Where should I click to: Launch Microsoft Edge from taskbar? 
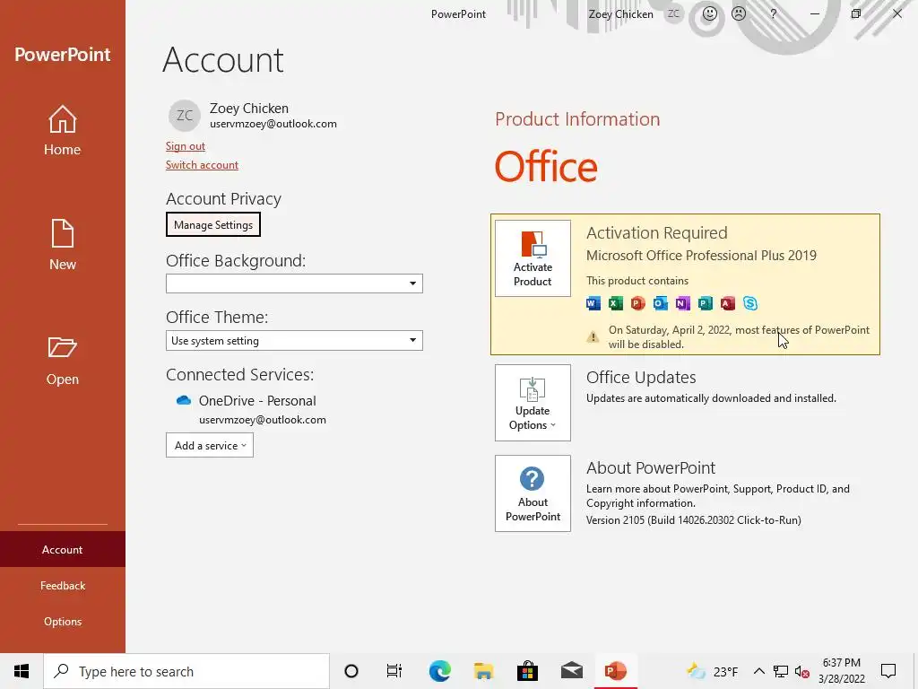439,671
